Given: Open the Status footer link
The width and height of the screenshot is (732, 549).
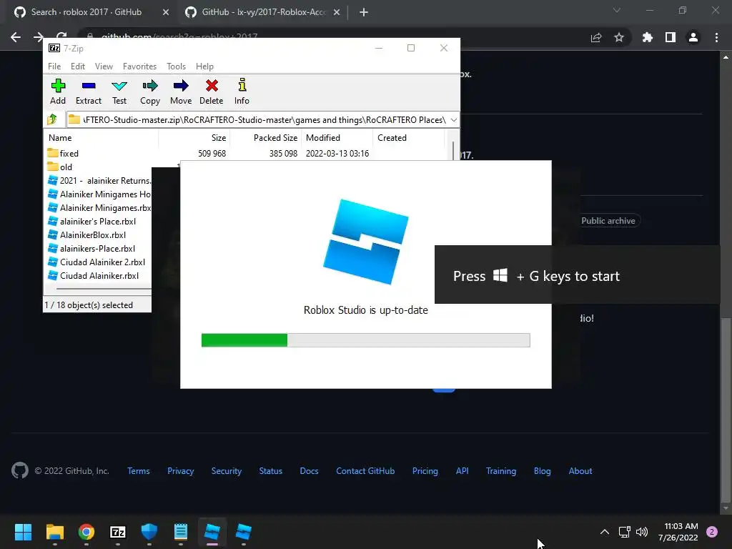Looking at the screenshot, I should pos(271,471).
